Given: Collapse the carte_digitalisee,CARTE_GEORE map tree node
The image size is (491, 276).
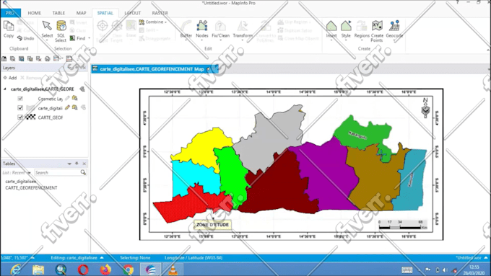Looking at the screenshot, I should pyautogui.click(x=5, y=89).
